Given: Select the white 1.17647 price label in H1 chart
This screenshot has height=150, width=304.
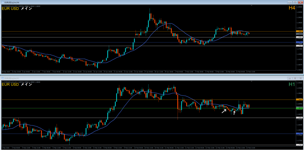Looking at the screenshot, I should click(300, 145).
